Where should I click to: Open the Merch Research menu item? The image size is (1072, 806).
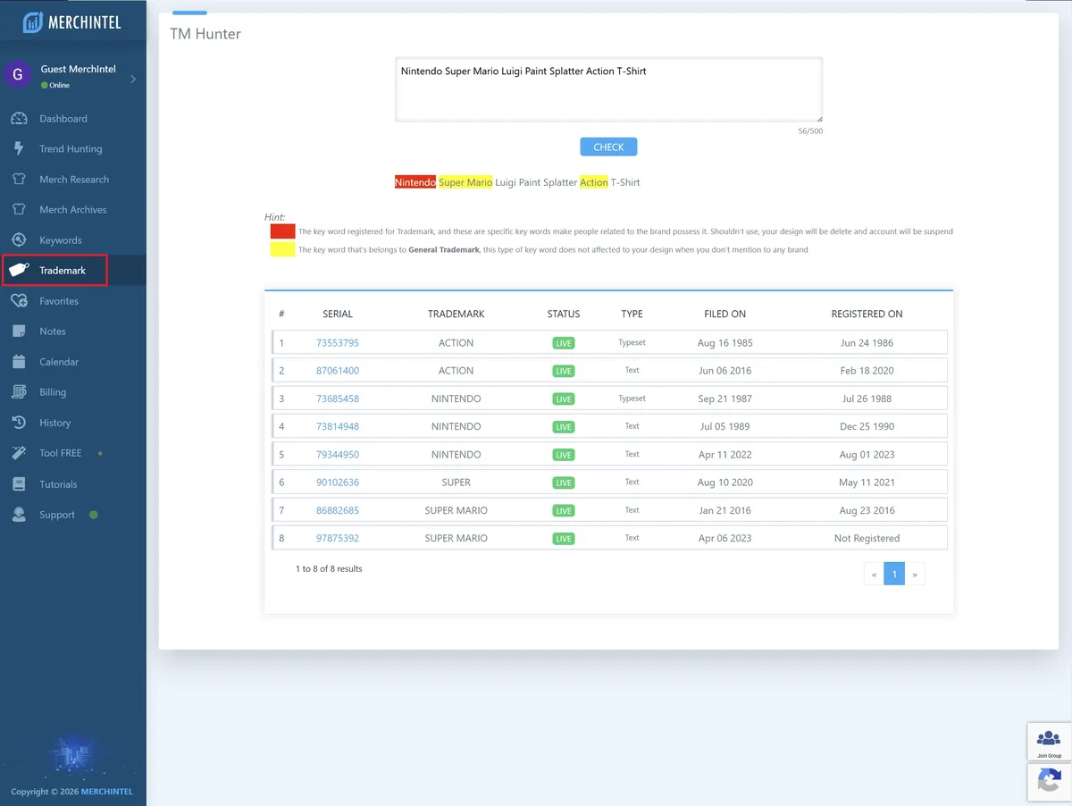(x=73, y=180)
